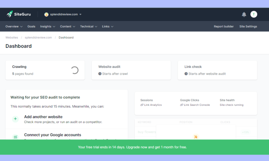
Task: Click "Check more projects, or run an audit" description
Action: tap(63, 122)
